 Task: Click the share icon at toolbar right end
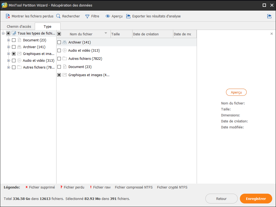269,16
